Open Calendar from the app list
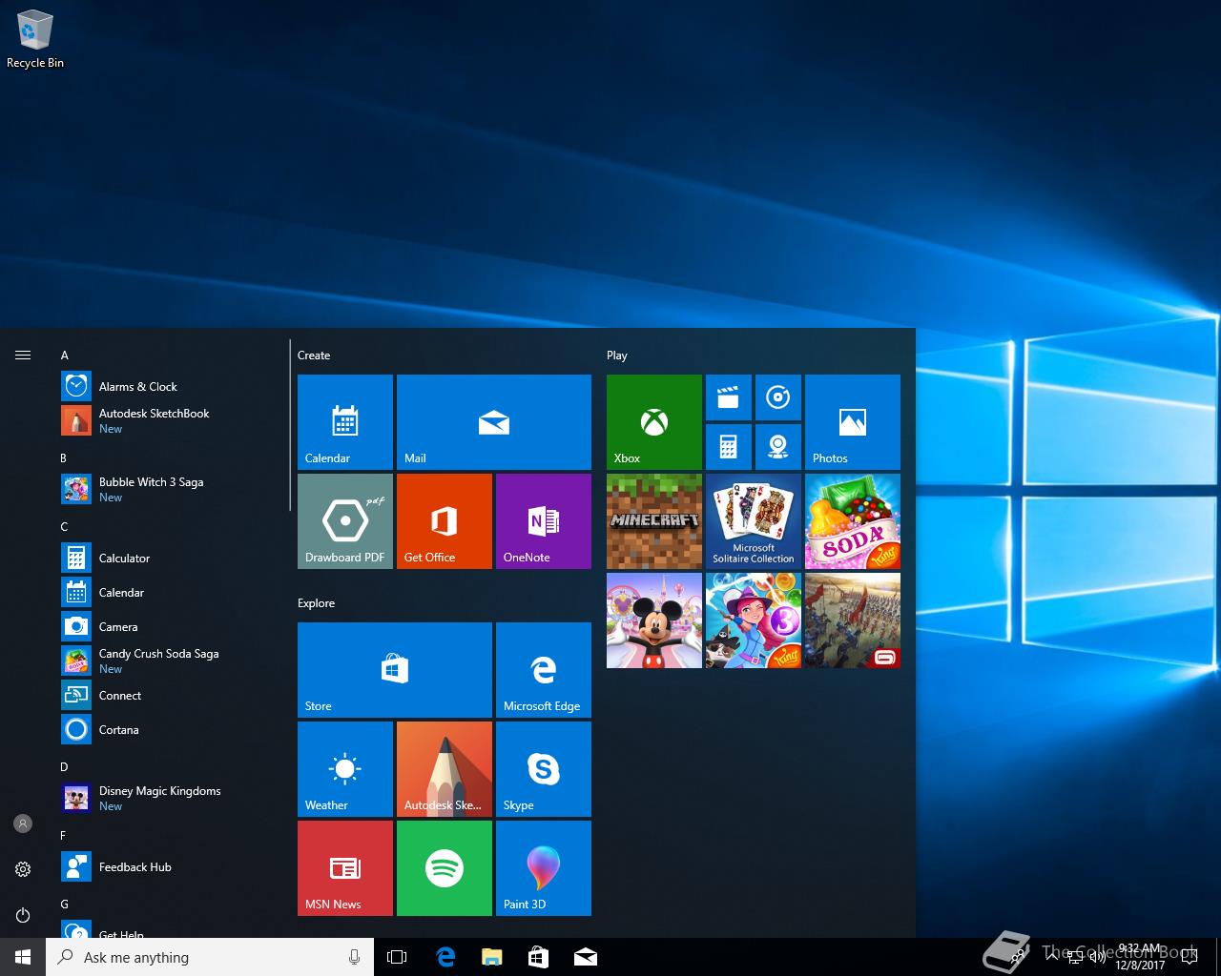Image resolution: width=1221 pixels, height=976 pixels. click(172, 592)
